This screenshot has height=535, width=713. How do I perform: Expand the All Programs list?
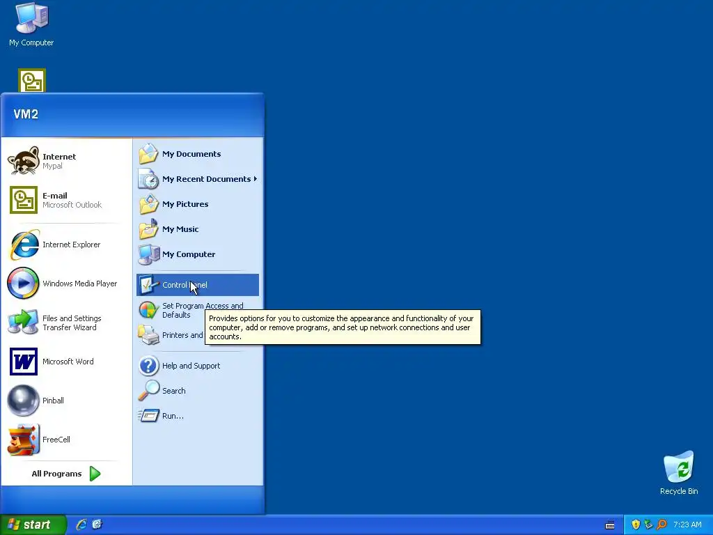coord(66,474)
